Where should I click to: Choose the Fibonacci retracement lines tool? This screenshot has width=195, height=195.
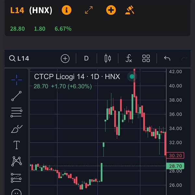pos(17,112)
